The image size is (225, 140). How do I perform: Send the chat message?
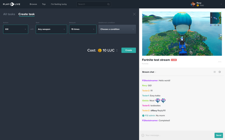tap(219, 135)
